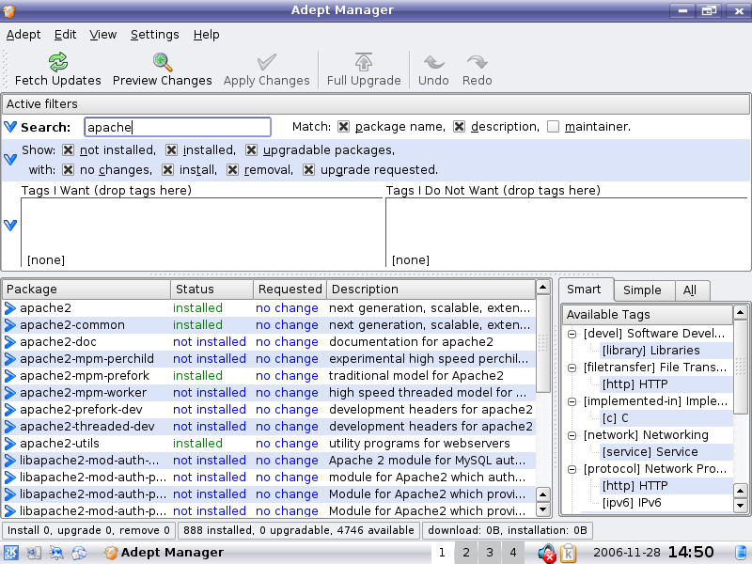
Task: Click the arrow icon beside apache2 package
Action: (10, 308)
